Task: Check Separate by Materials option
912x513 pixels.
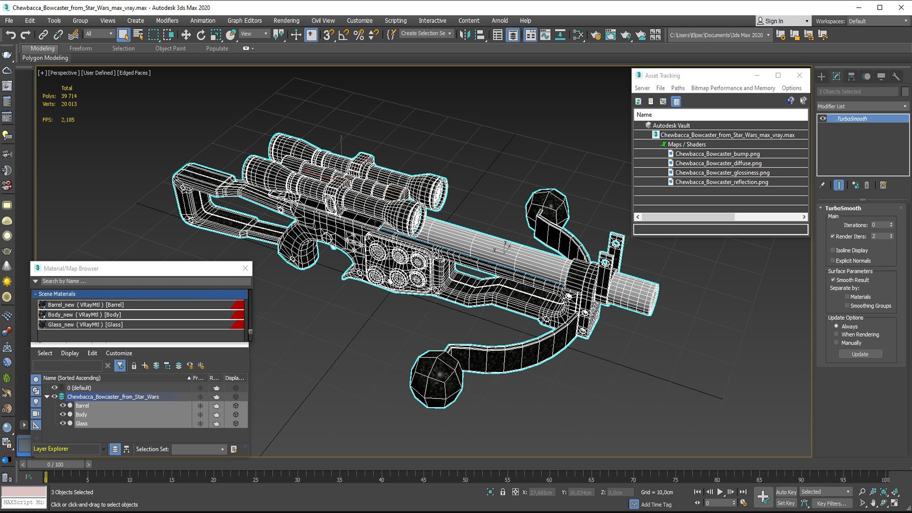Action: point(847,297)
